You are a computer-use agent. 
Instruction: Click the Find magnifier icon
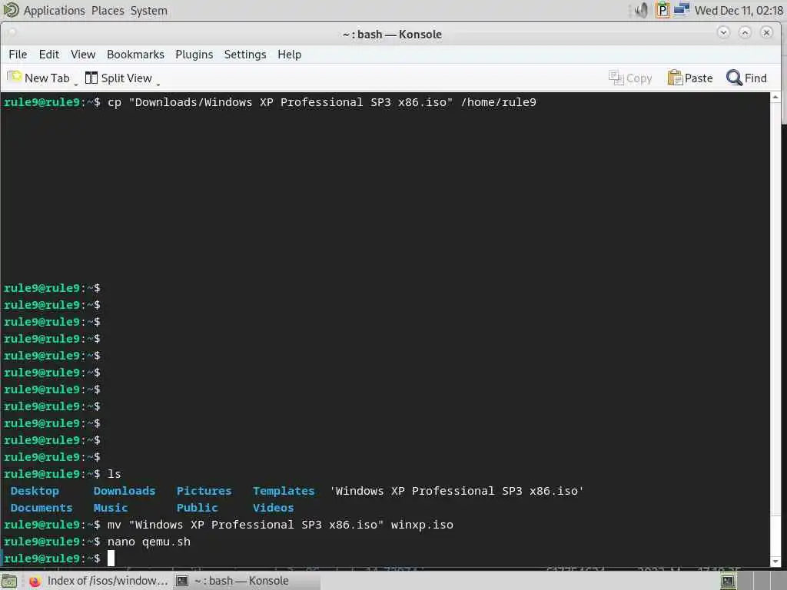pyautogui.click(x=734, y=78)
